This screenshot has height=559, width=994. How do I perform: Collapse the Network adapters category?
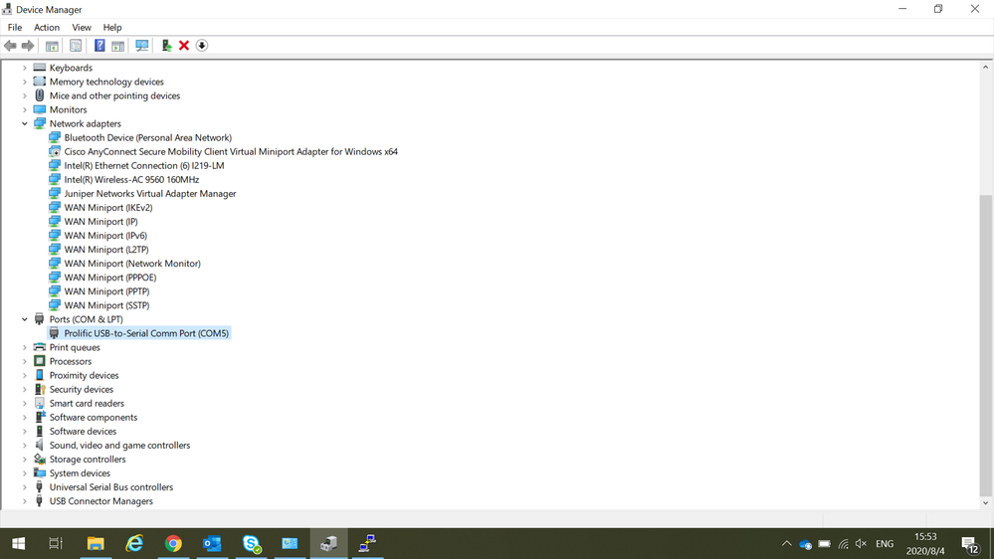(25, 123)
